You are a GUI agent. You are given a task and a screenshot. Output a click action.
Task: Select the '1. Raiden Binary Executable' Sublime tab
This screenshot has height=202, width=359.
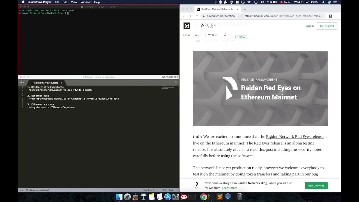pos(44,83)
